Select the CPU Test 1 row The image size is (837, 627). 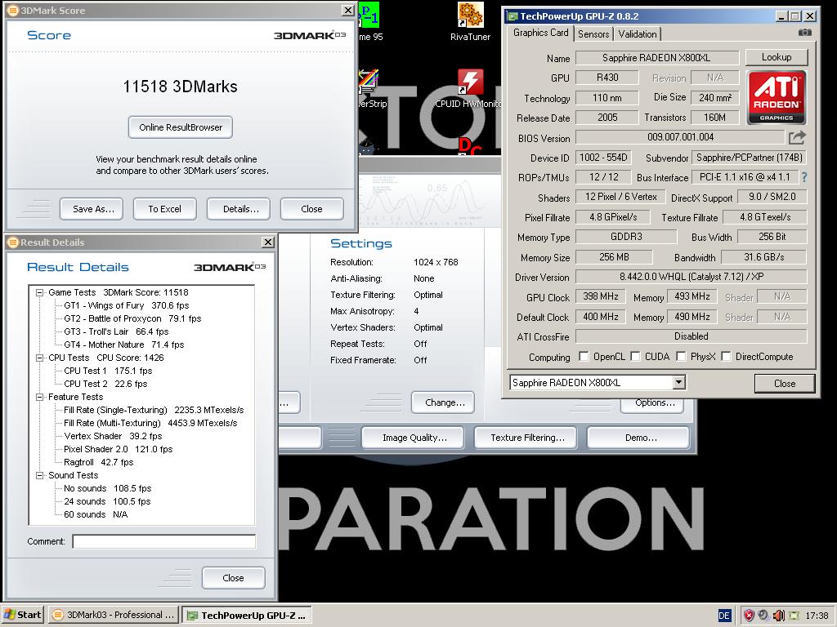[x=108, y=371]
